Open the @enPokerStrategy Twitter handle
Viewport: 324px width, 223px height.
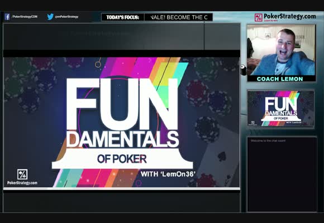tap(66, 17)
